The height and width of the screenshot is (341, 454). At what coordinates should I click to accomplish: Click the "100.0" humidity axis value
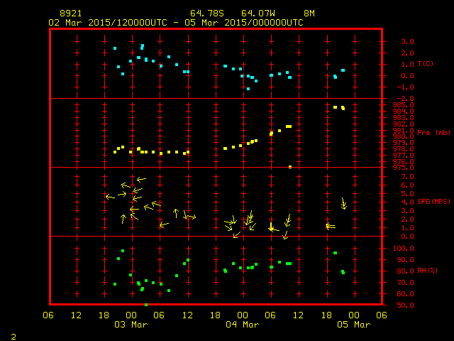coord(404,249)
